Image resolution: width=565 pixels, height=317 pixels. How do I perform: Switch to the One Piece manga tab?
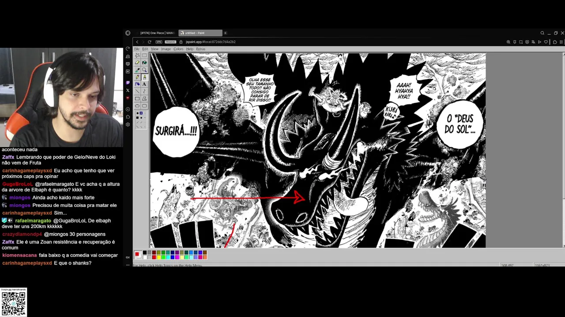157,33
